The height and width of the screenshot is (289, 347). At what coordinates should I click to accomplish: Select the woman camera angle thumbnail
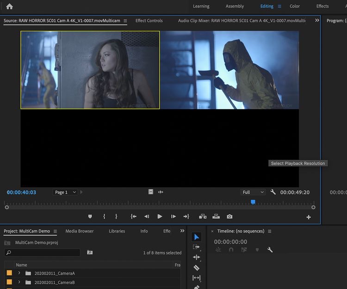tap(90, 70)
